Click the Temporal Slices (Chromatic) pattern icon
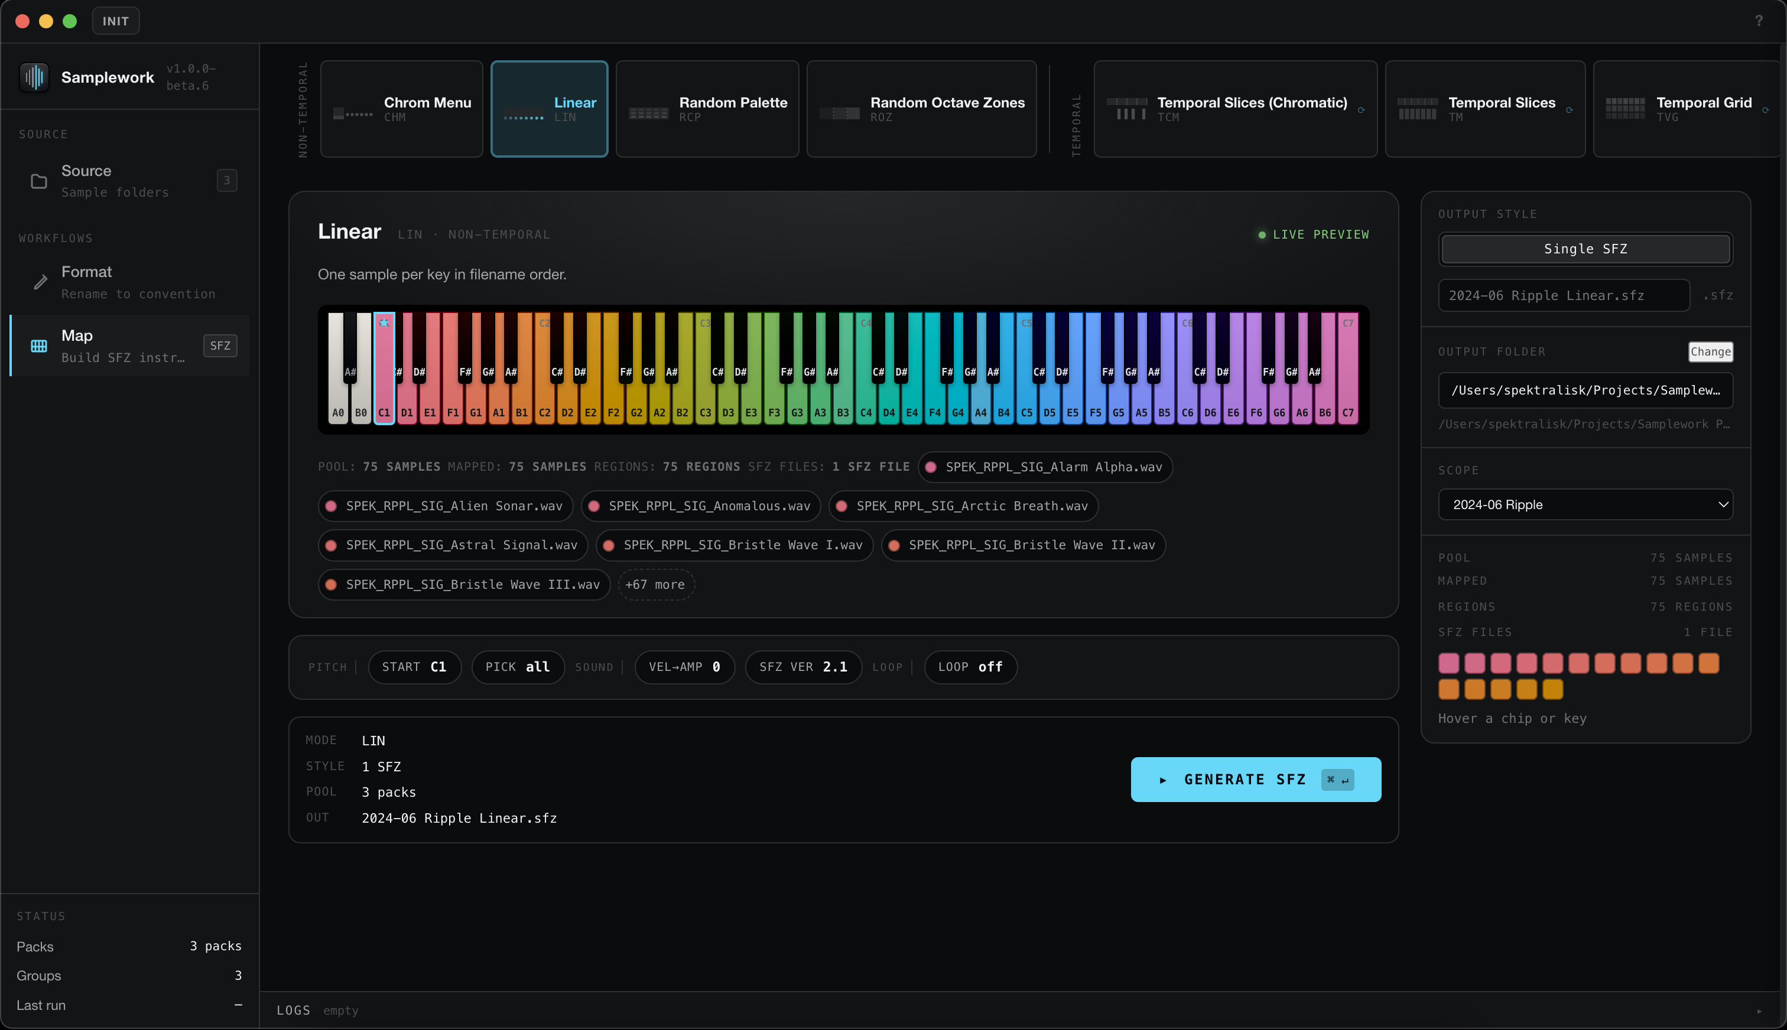 pos(1127,109)
